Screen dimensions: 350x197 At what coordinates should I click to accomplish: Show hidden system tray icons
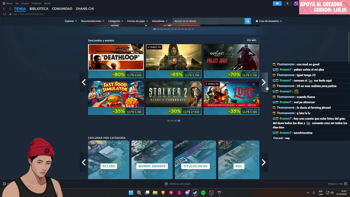[x=308, y=193]
